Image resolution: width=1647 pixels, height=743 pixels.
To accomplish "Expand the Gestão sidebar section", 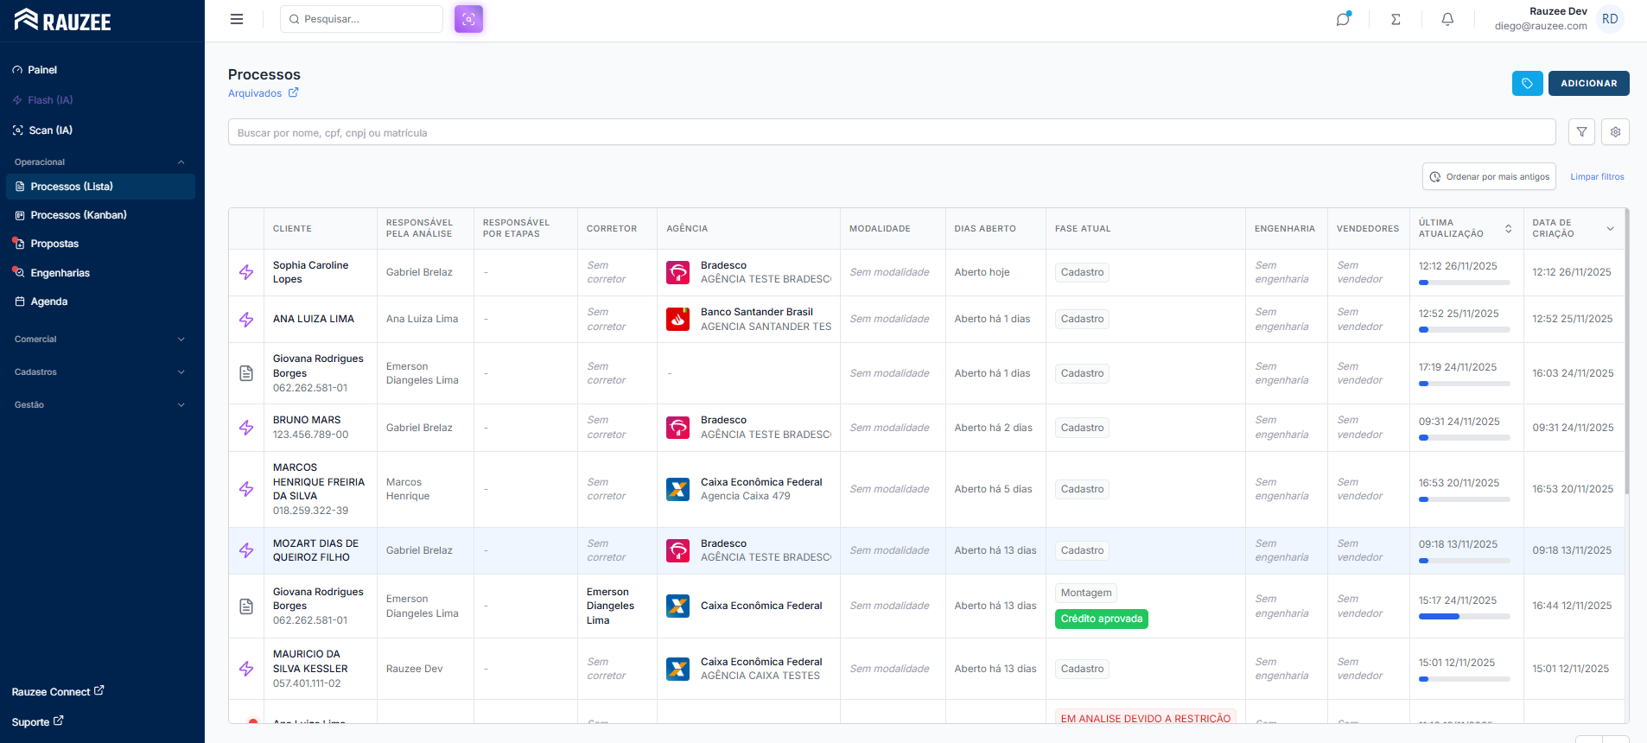I will coord(181,405).
